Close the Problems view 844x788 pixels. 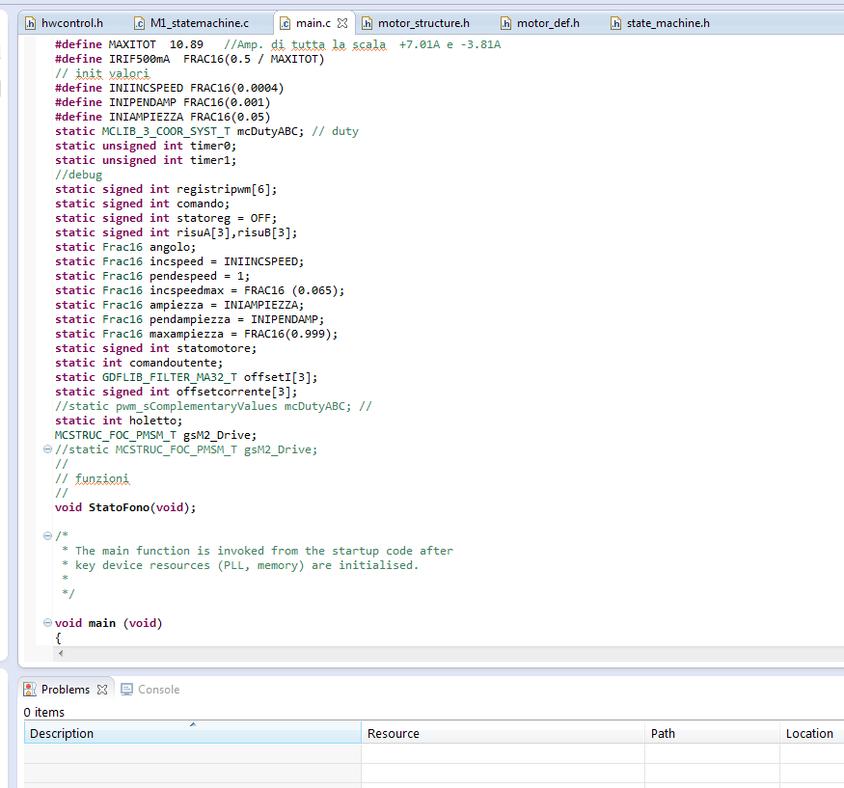click(102, 690)
